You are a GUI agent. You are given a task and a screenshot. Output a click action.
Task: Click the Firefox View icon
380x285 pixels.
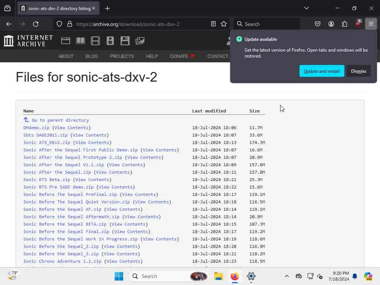click(7, 9)
